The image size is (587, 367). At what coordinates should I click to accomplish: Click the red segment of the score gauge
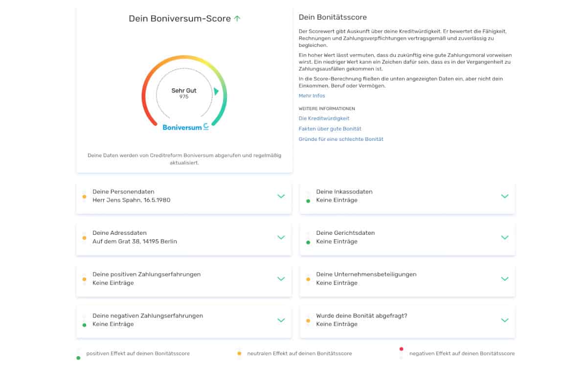(x=145, y=104)
